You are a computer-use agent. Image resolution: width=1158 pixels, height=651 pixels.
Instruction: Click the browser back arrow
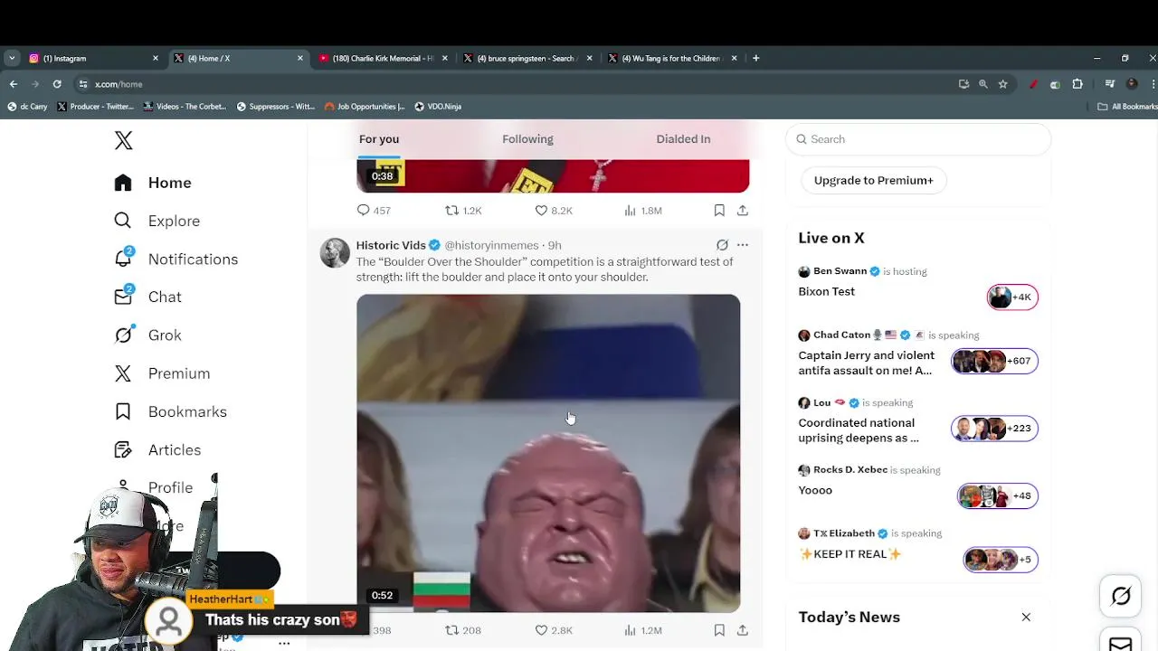(13, 84)
